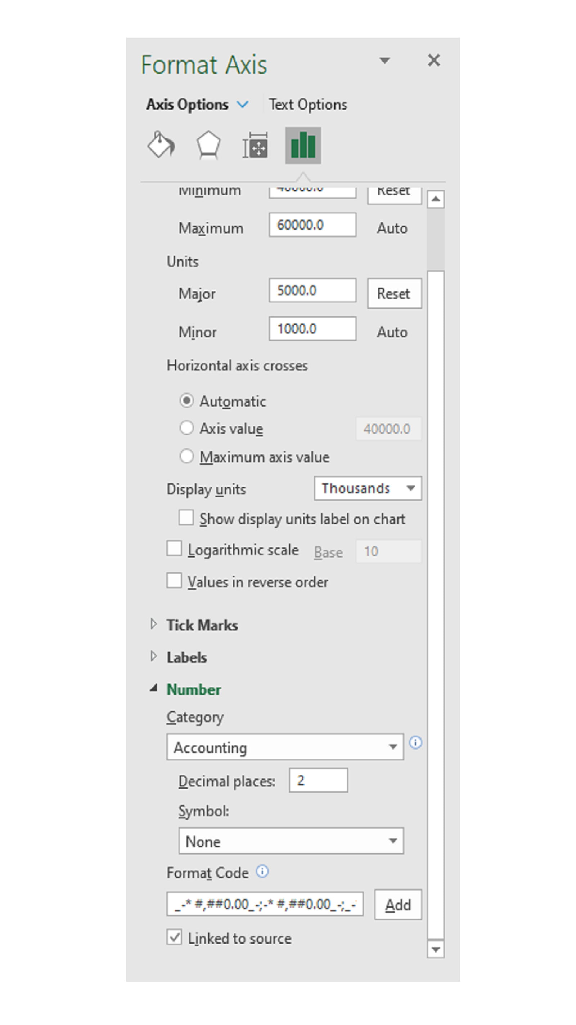
Task: Select the Axis Options bar chart icon
Action: click(x=303, y=146)
